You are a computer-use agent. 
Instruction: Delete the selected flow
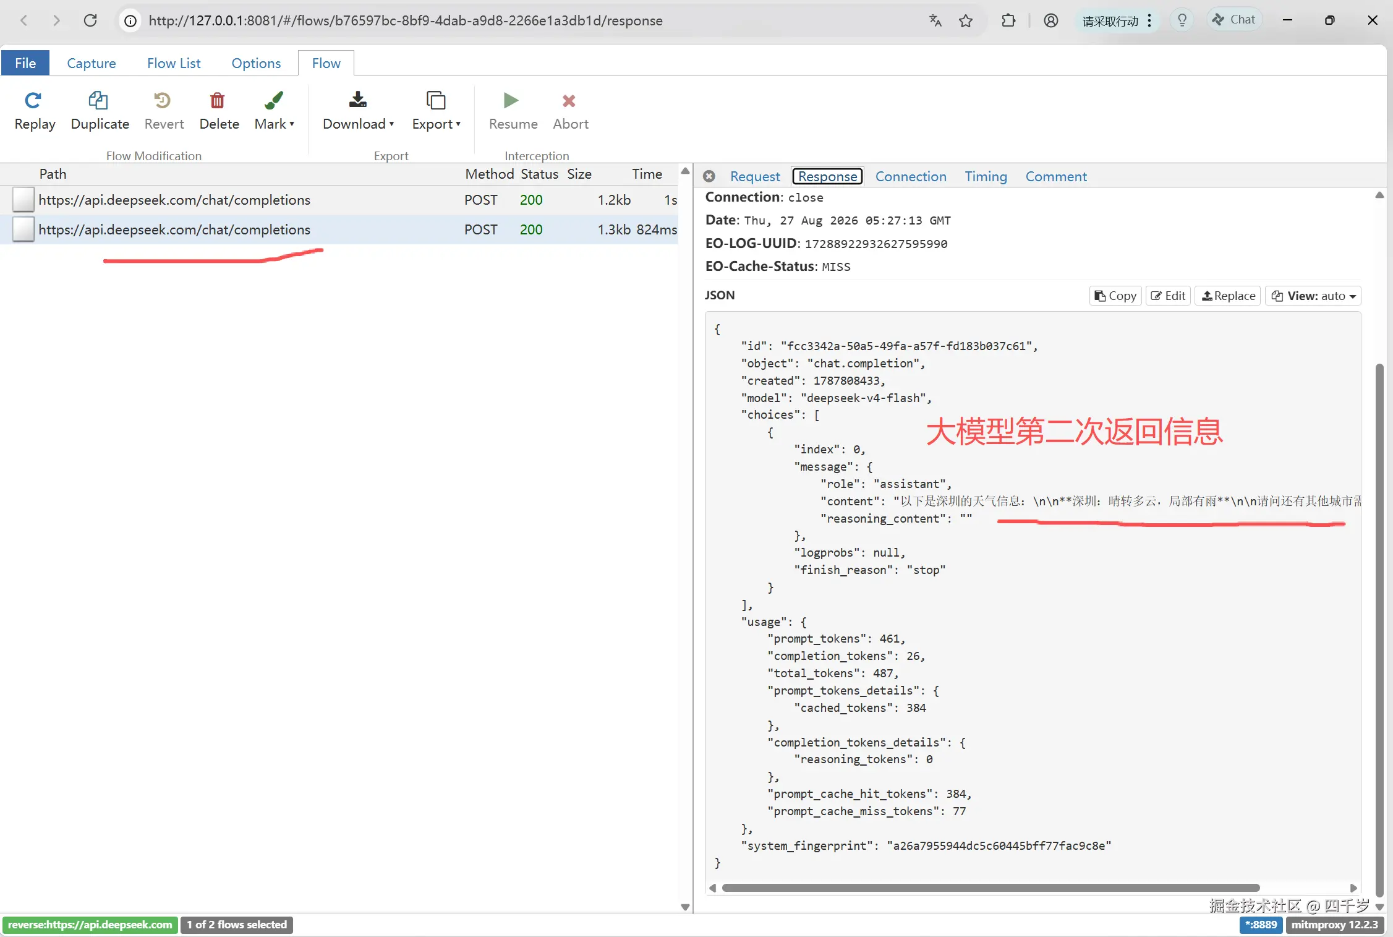point(219,111)
